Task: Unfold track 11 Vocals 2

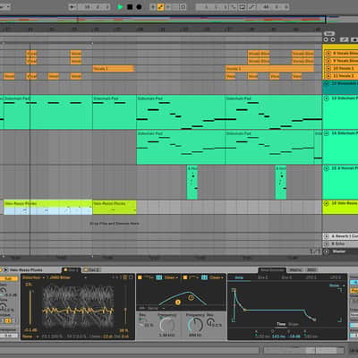Action: point(328,76)
